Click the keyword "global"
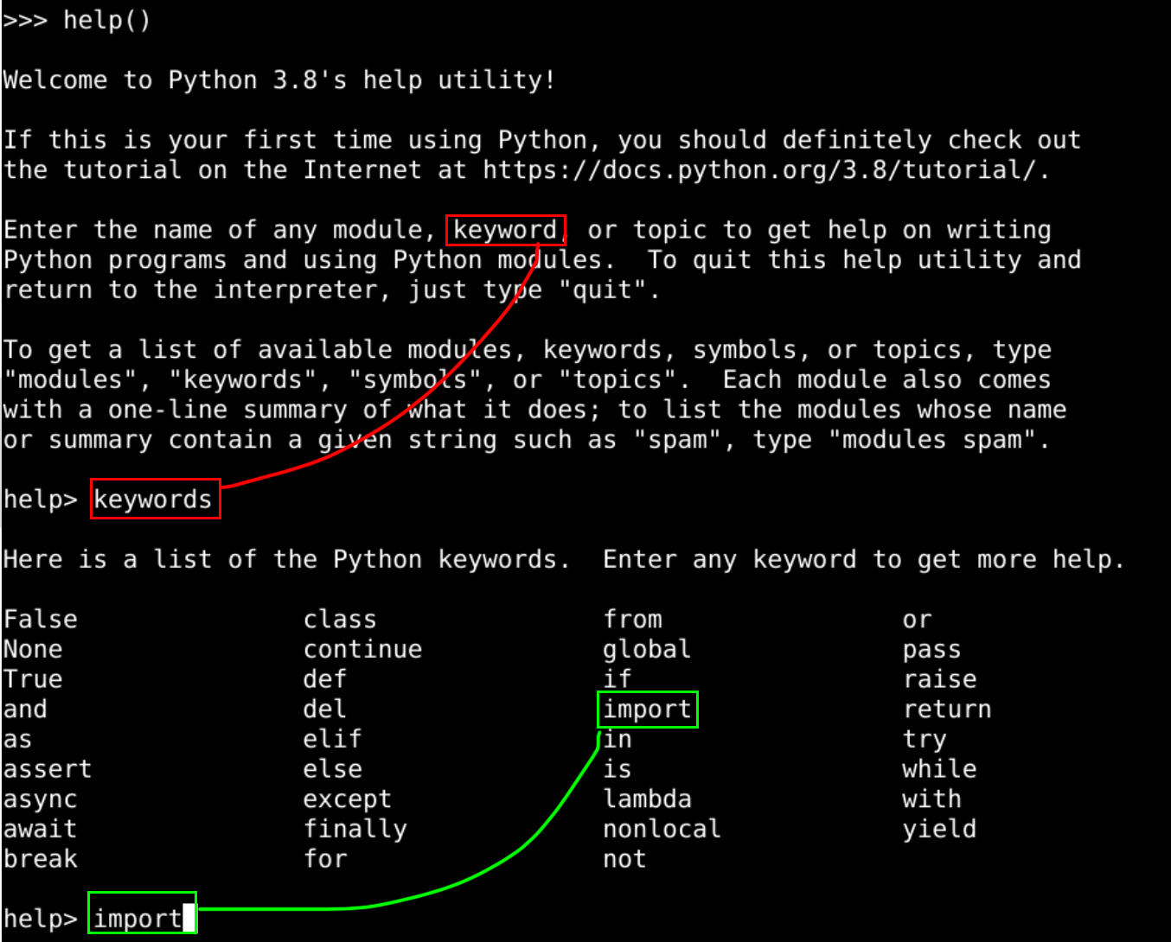The width and height of the screenshot is (1171, 942). click(648, 649)
